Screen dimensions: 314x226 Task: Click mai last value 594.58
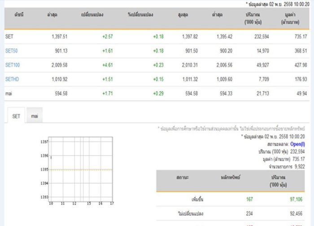point(61,93)
